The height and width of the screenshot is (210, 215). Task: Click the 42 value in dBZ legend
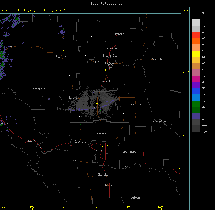[204, 76]
